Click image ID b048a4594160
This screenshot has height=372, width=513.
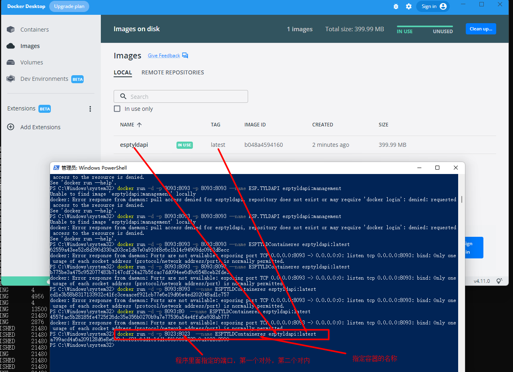264,145
